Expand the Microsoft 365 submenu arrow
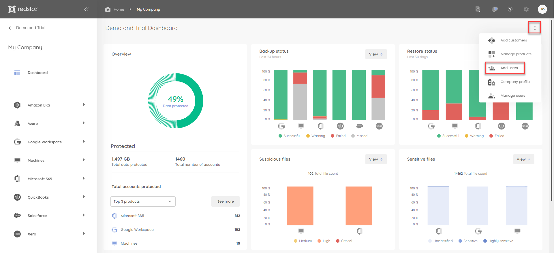The width and height of the screenshot is (554, 253). pyautogui.click(x=84, y=178)
